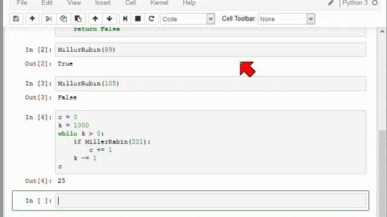387x217 pixels.
Task: Paste cells below with the clipboard icon
Action: tap(78, 19)
